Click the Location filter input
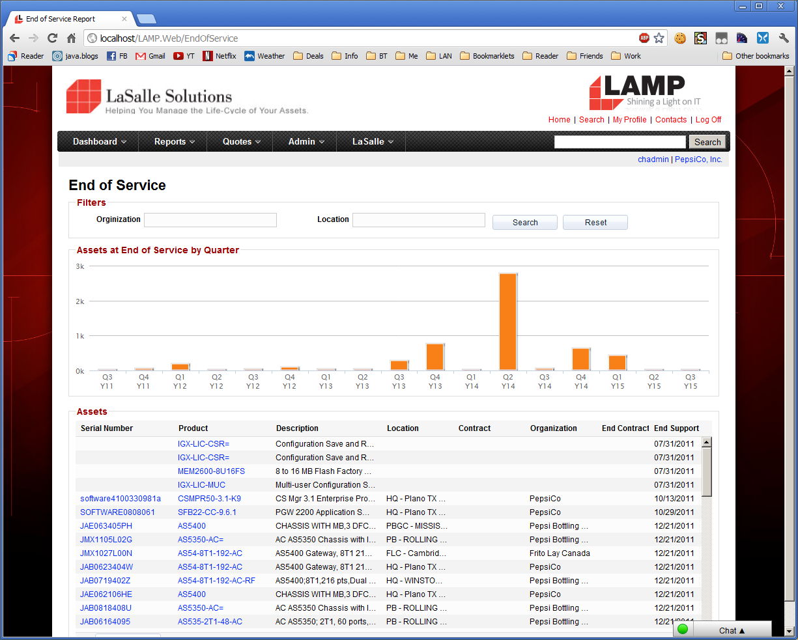This screenshot has width=798, height=640. click(419, 220)
